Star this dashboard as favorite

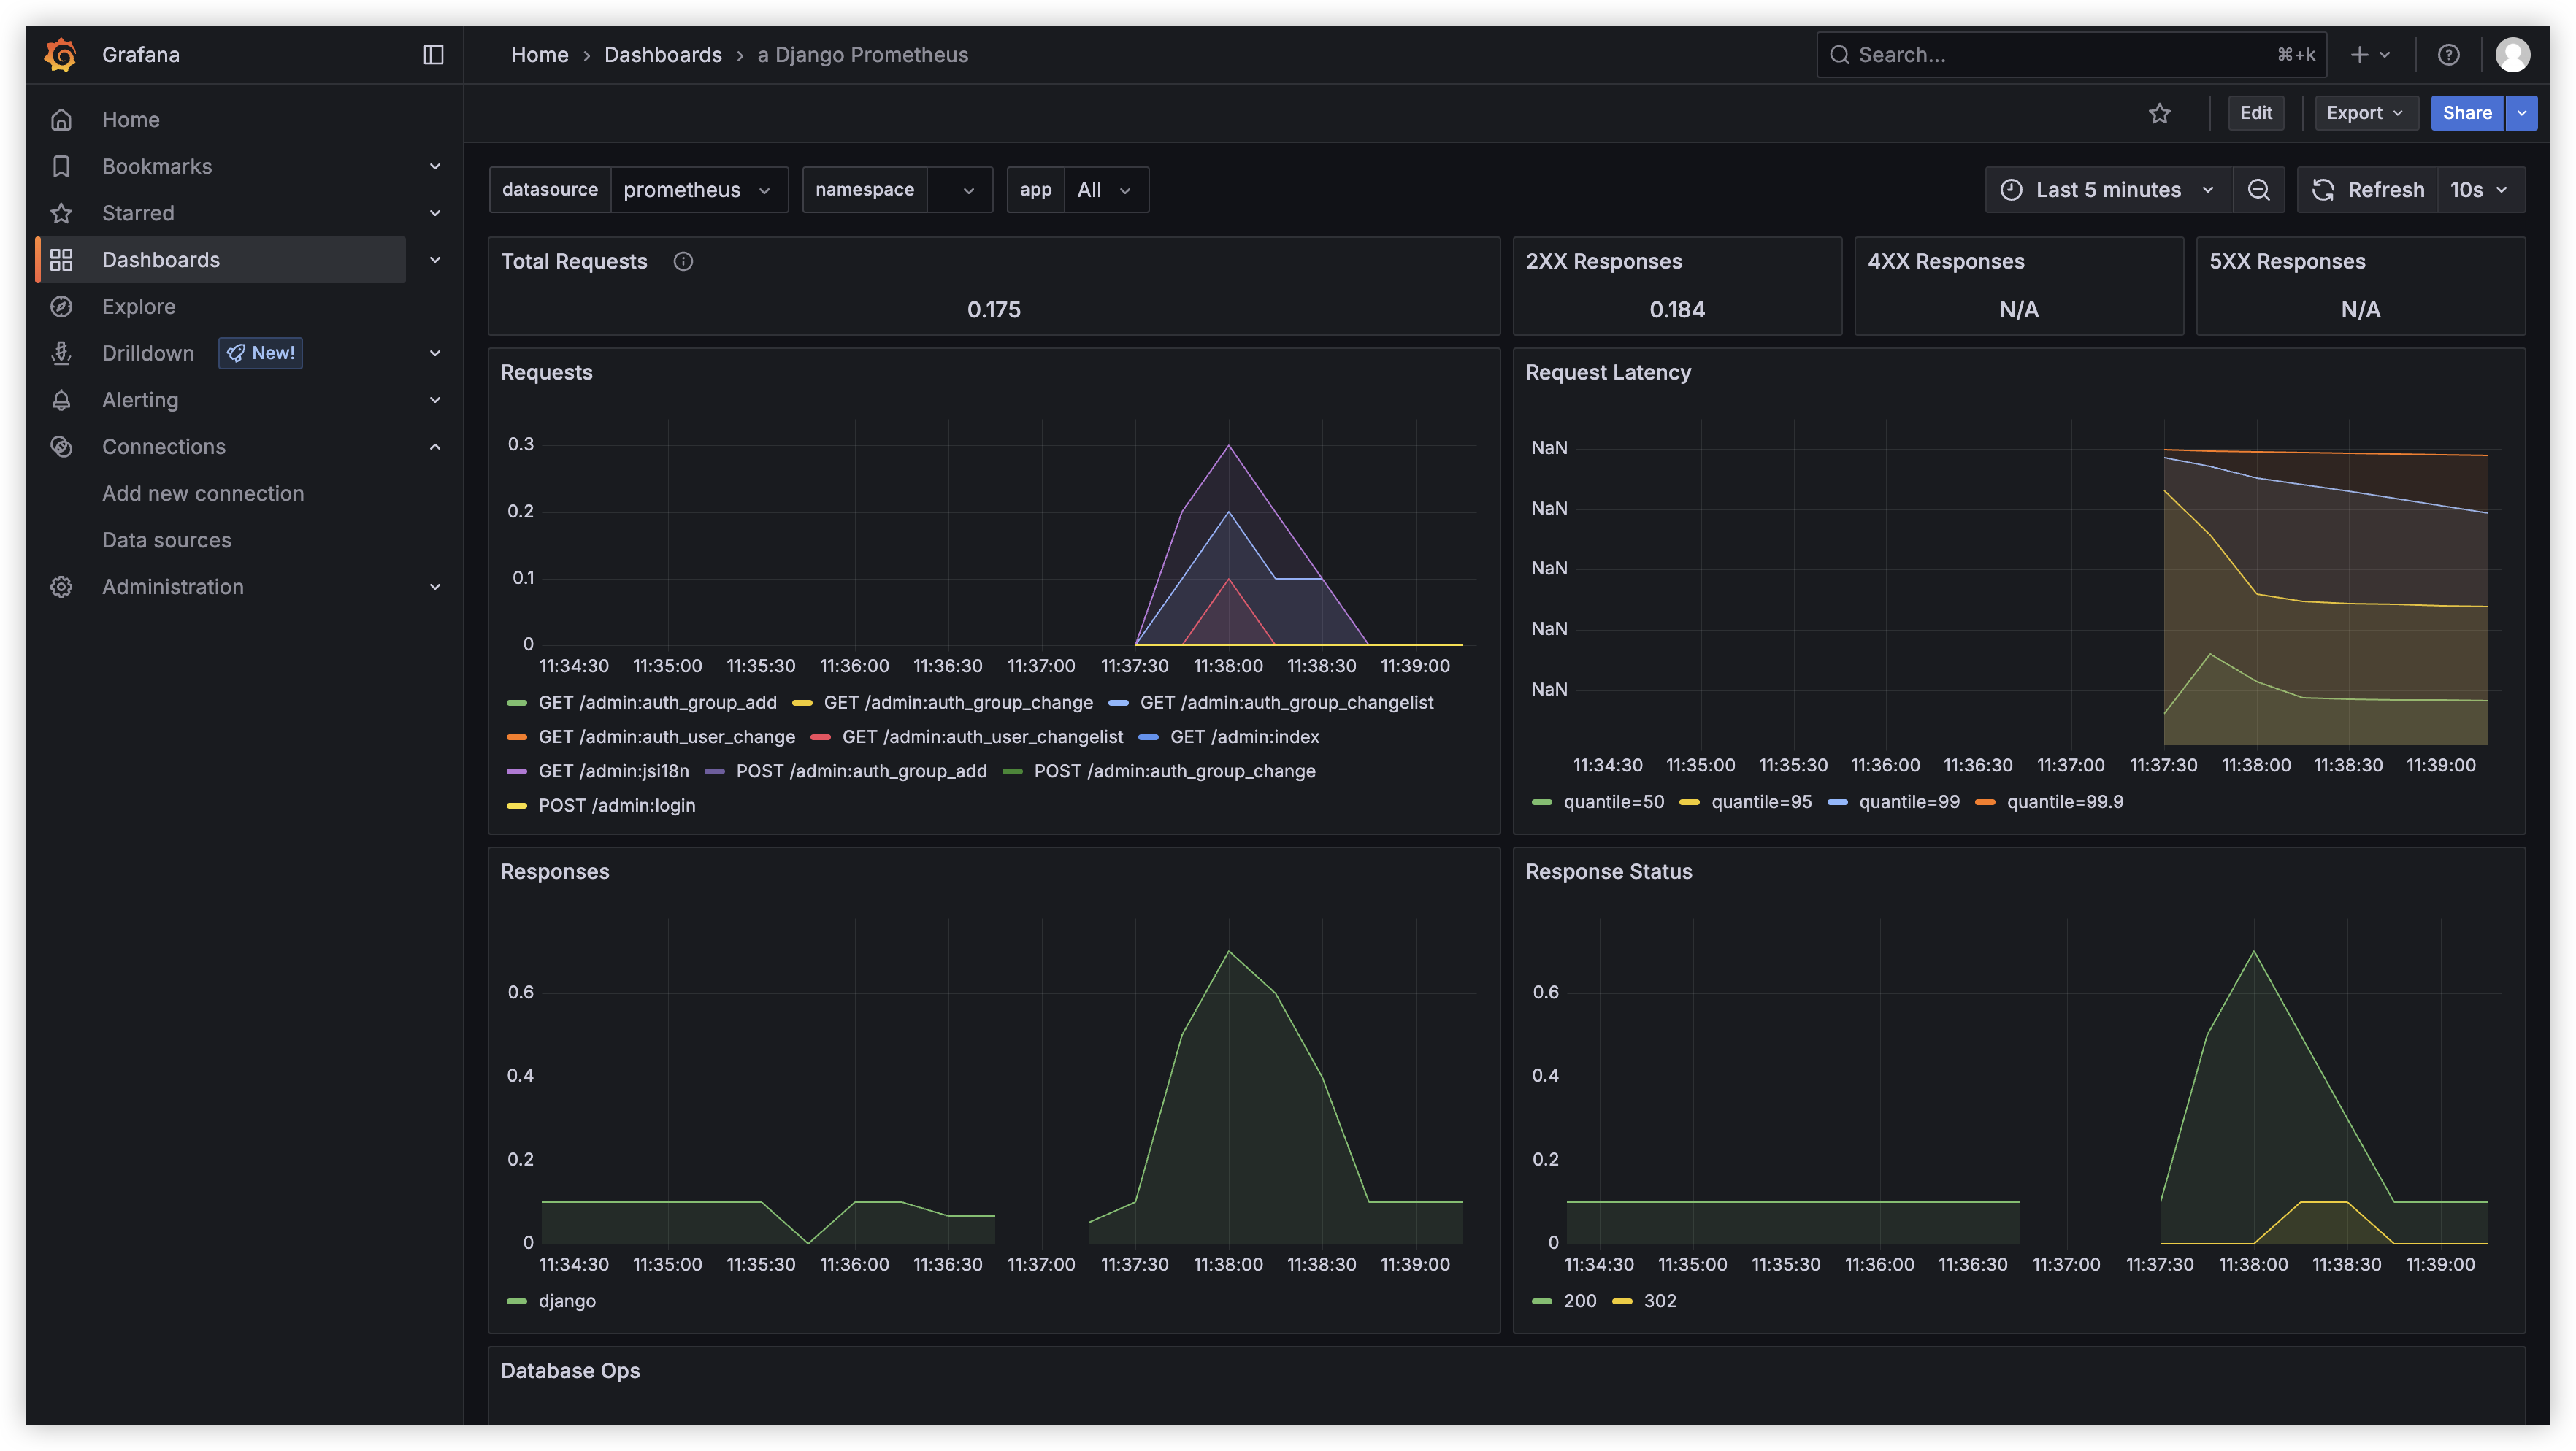pyautogui.click(x=2160, y=113)
